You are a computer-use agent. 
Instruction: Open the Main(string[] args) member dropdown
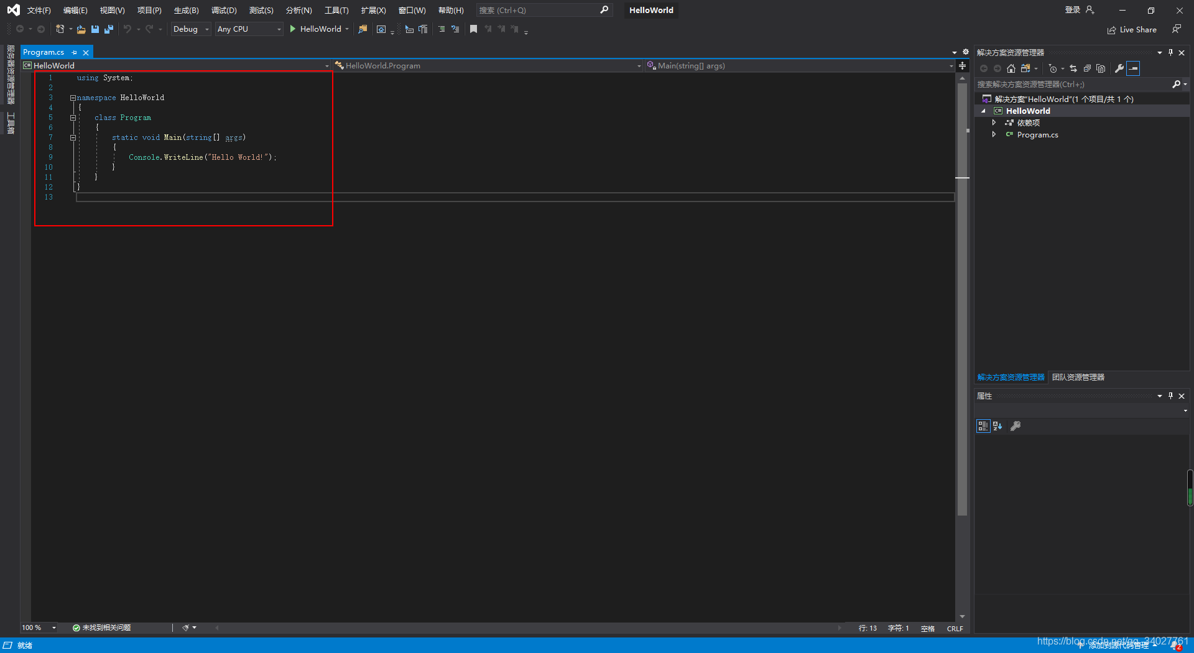tap(800, 65)
